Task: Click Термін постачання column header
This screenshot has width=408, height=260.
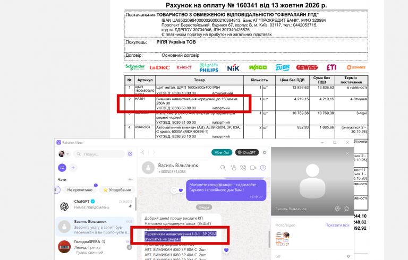Action: click(351, 80)
